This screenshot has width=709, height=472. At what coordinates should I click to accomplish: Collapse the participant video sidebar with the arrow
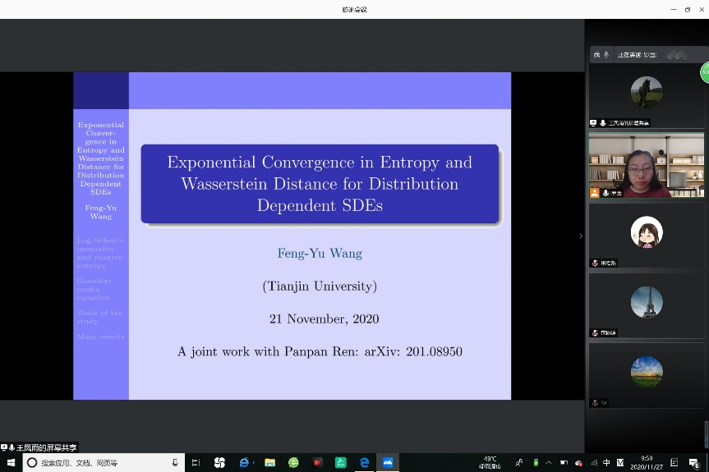(x=581, y=236)
